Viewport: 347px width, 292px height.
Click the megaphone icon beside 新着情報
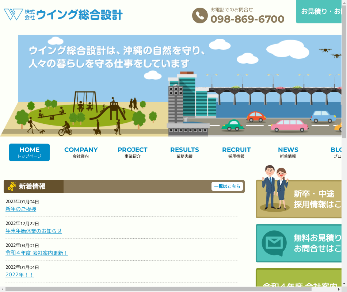point(12,187)
